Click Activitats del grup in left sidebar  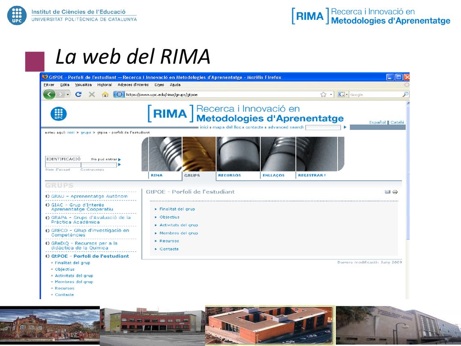[x=74, y=276]
